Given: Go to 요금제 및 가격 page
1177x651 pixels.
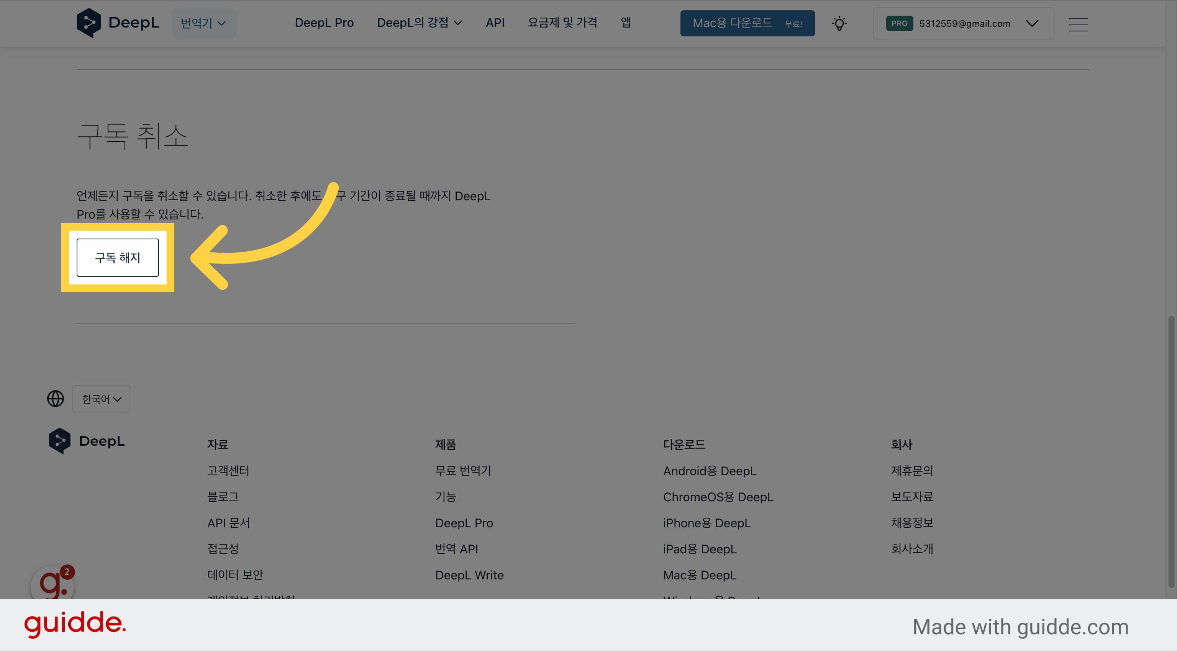Looking at the screenshot, I should [562, 23].
